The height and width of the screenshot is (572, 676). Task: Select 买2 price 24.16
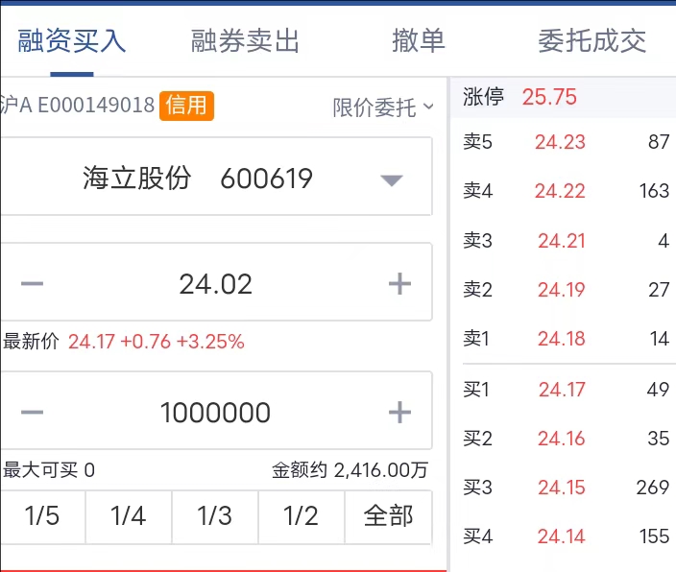[562, 439]
